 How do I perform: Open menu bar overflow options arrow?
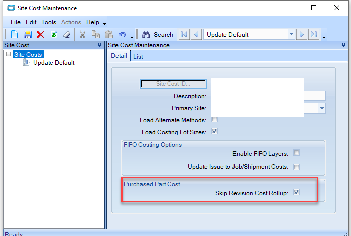click(x=104, y=24)
